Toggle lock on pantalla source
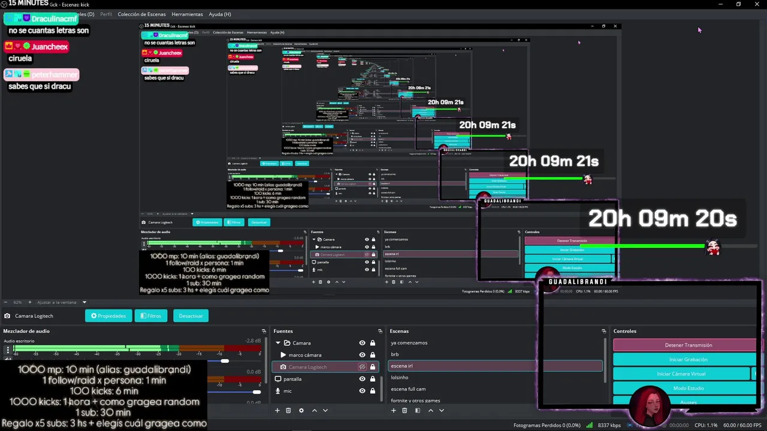Screen dimensions: 767x431 [x=373, y=379]
